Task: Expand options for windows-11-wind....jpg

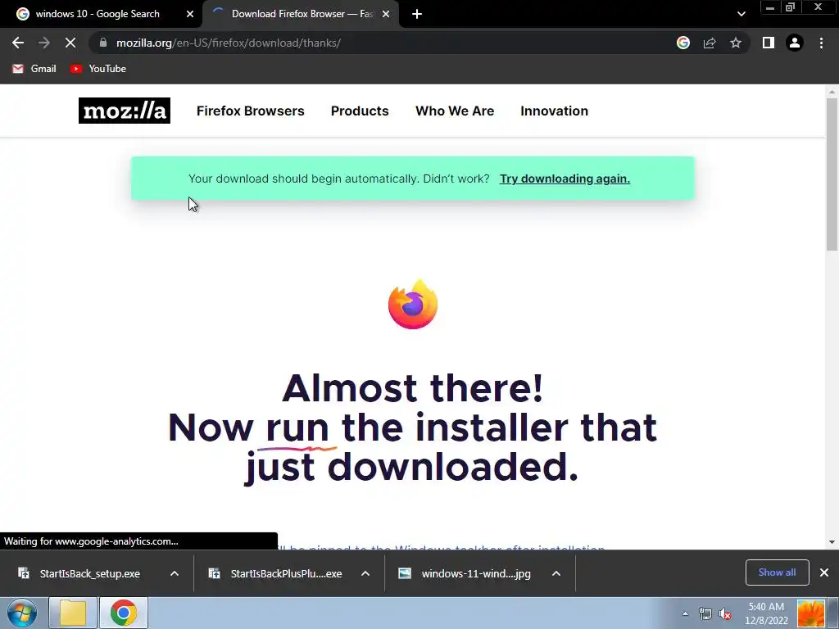Action: point(556,573)
